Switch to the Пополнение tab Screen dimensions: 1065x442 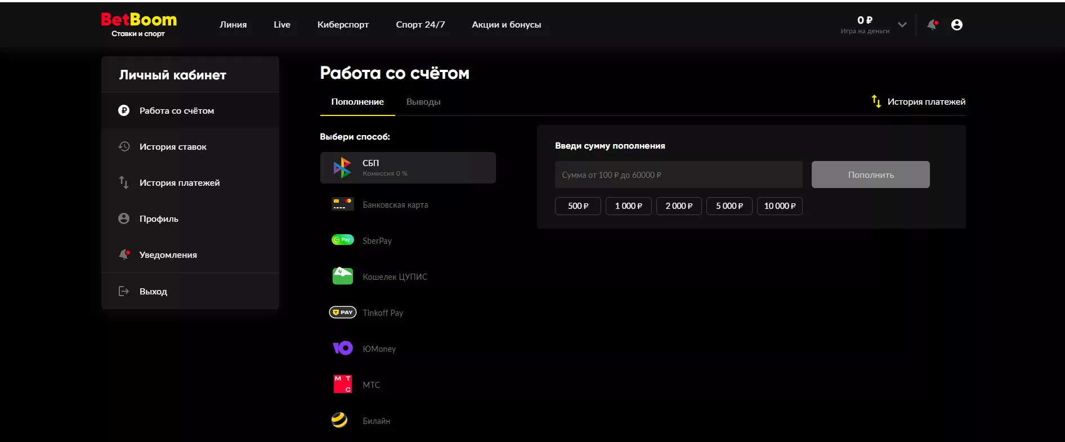tap(357, 102)
